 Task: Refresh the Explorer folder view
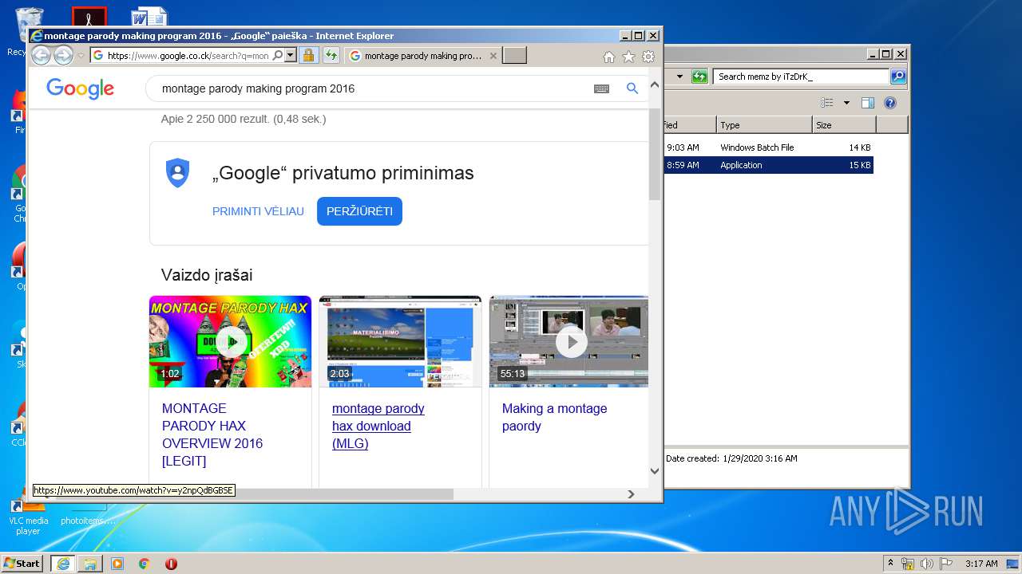point(700,77)
